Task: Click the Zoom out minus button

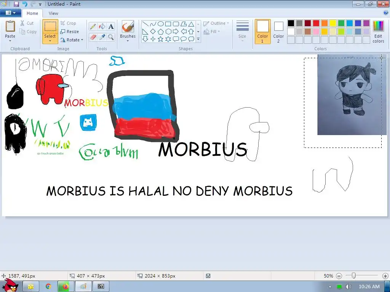Action: [339, 276]
